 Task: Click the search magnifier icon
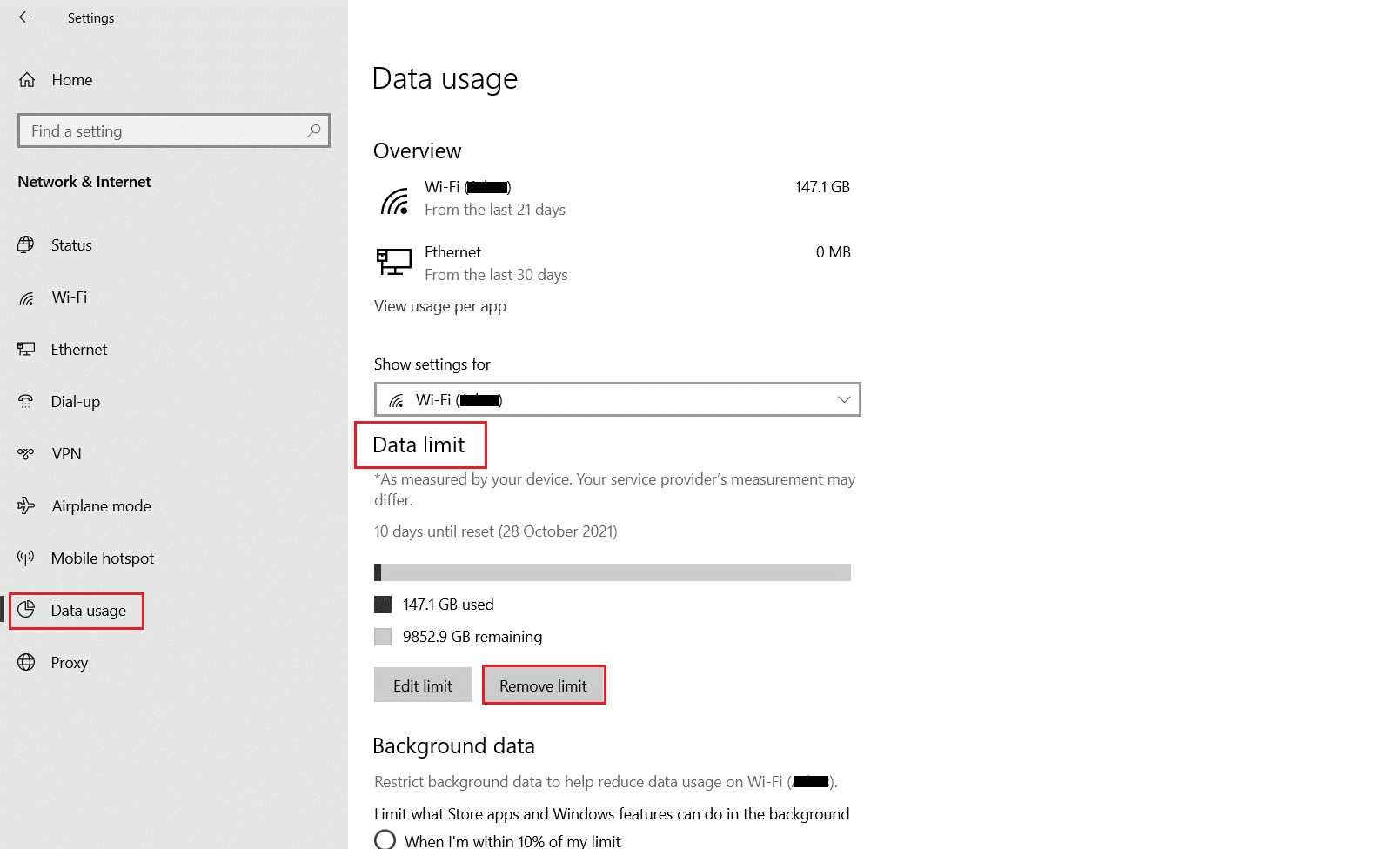pyautogui.click(x=314, y=130)
